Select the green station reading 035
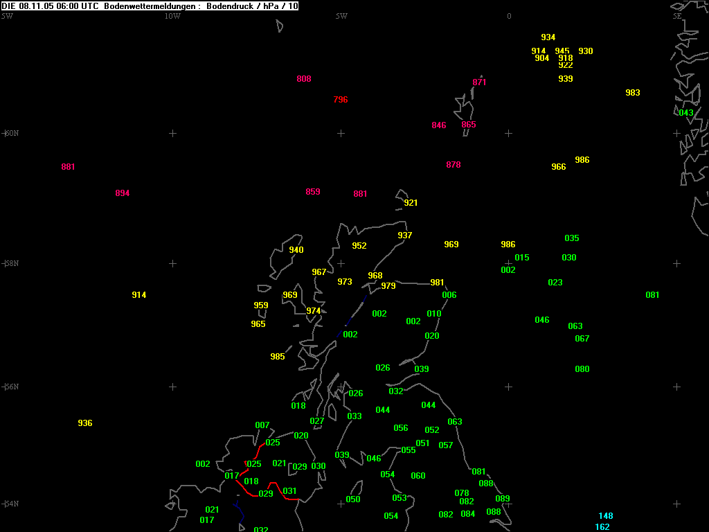The width and height of the screenshot is (709, 532). [572, 238]
